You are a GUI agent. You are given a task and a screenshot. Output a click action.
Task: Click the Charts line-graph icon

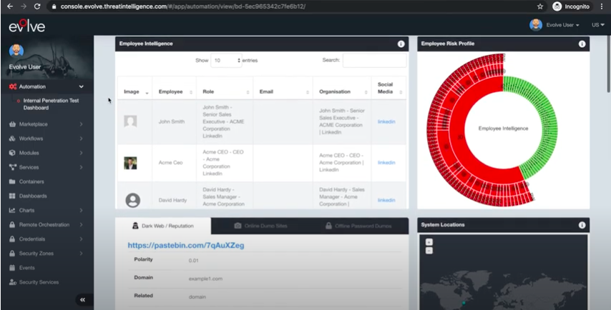(12, 211)
